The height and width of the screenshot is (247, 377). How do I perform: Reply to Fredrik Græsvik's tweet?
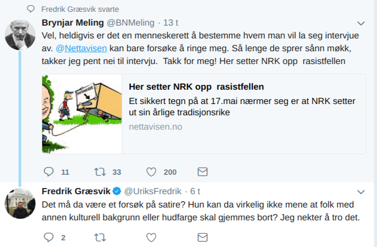[49, 237]
